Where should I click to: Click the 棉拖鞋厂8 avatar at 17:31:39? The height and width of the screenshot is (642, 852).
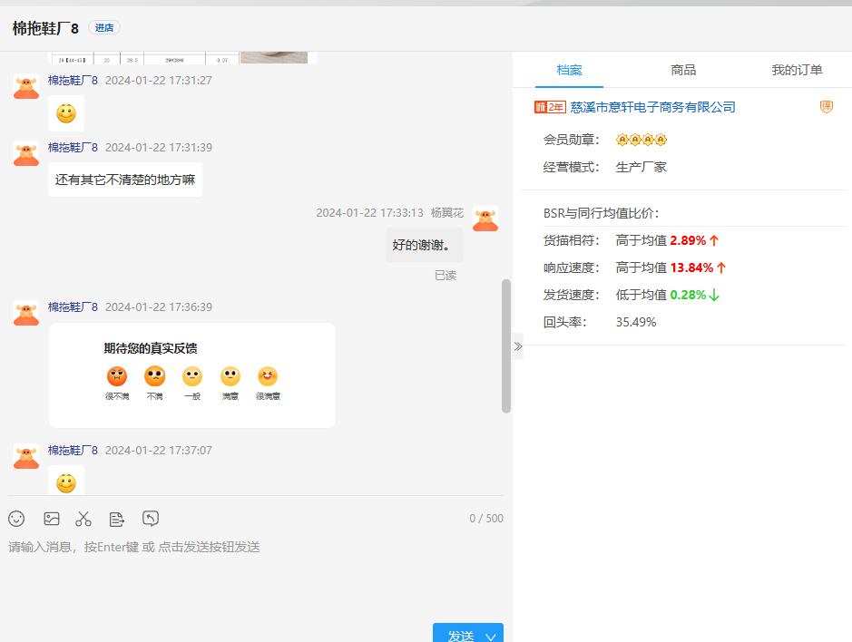[x=26, y=154]
